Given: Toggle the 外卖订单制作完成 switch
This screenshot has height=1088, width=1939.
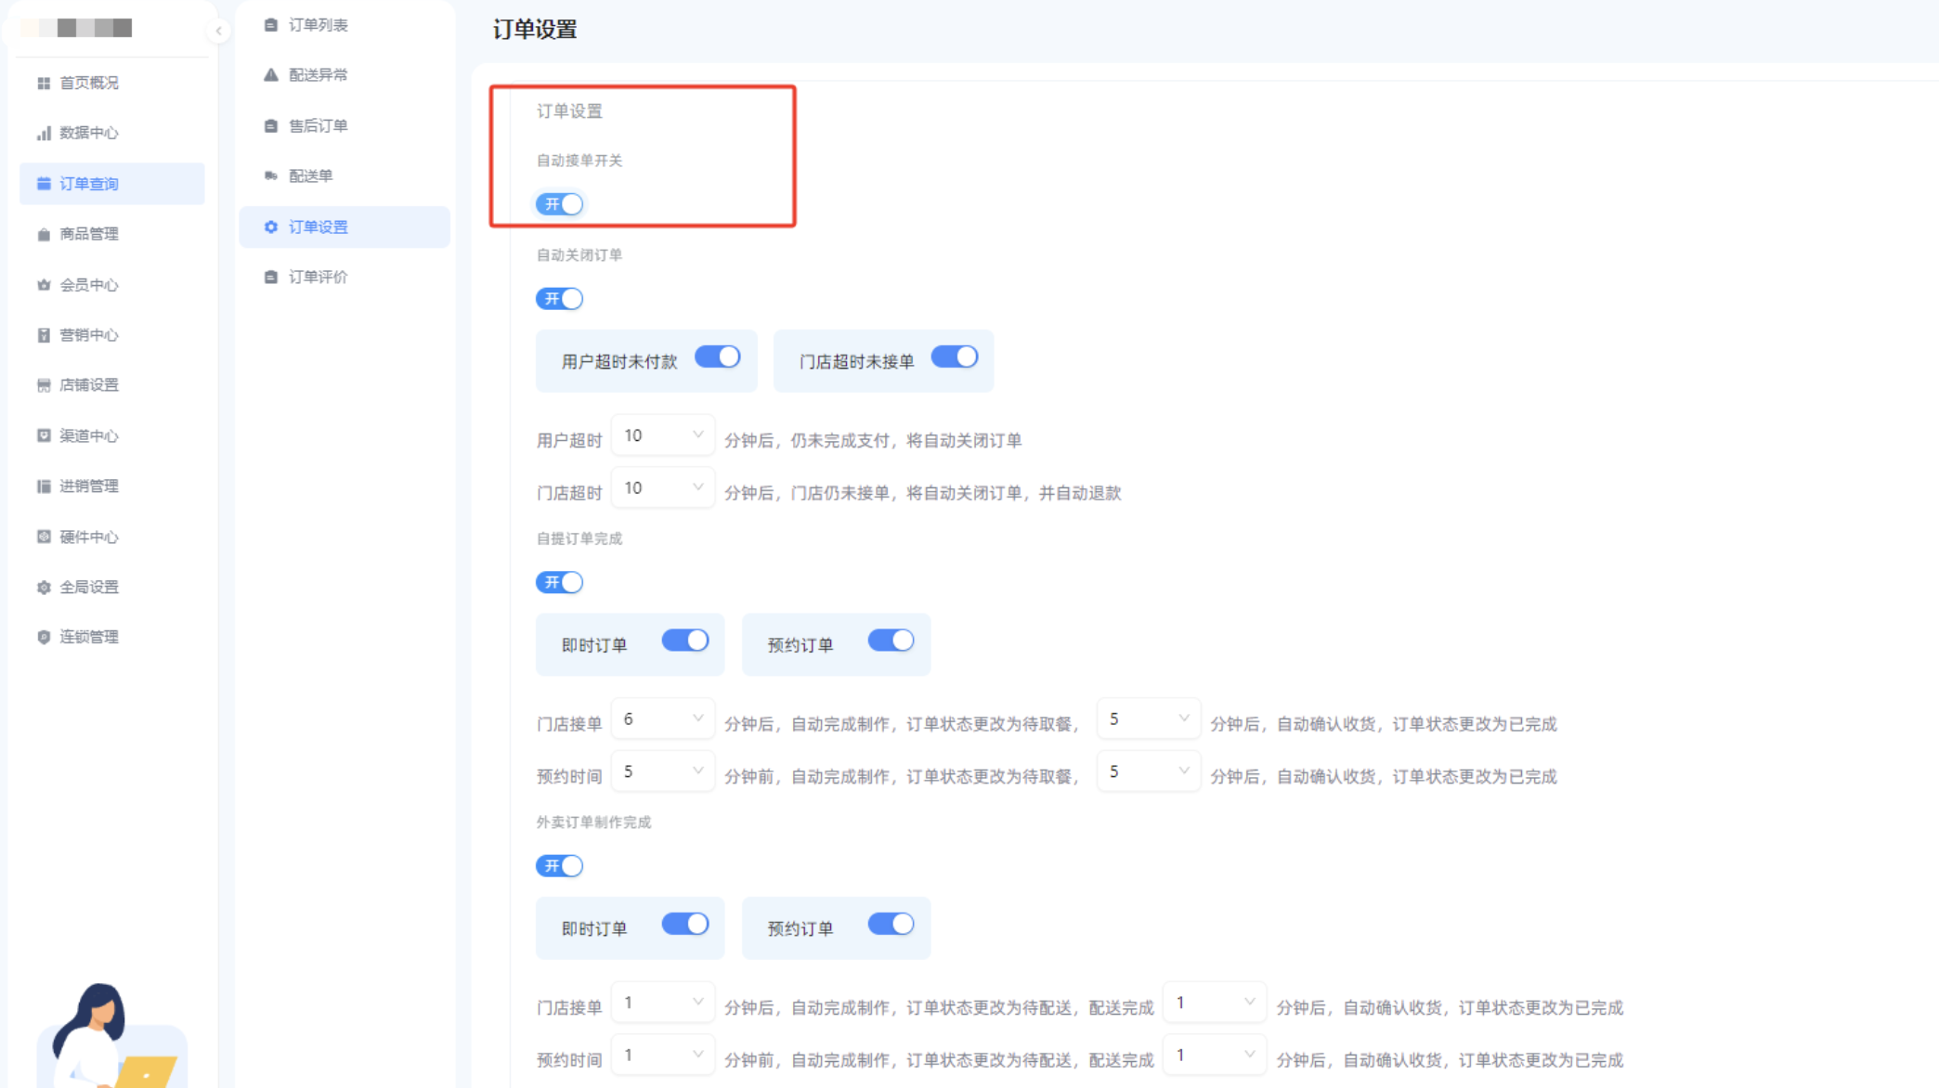Looking at the screenshot, I should point(559,866).
